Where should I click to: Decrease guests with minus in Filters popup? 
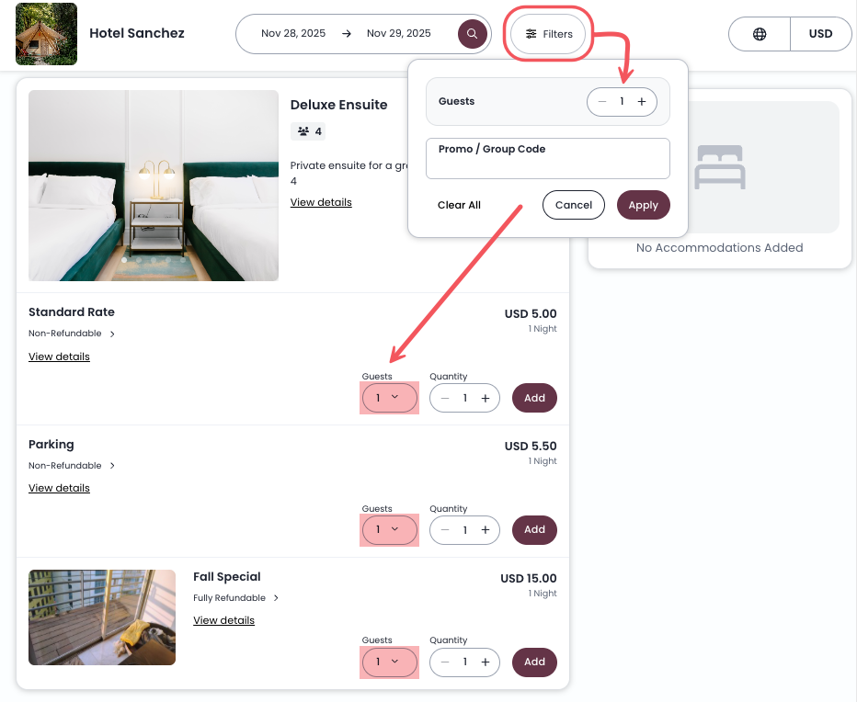point(602,102)
